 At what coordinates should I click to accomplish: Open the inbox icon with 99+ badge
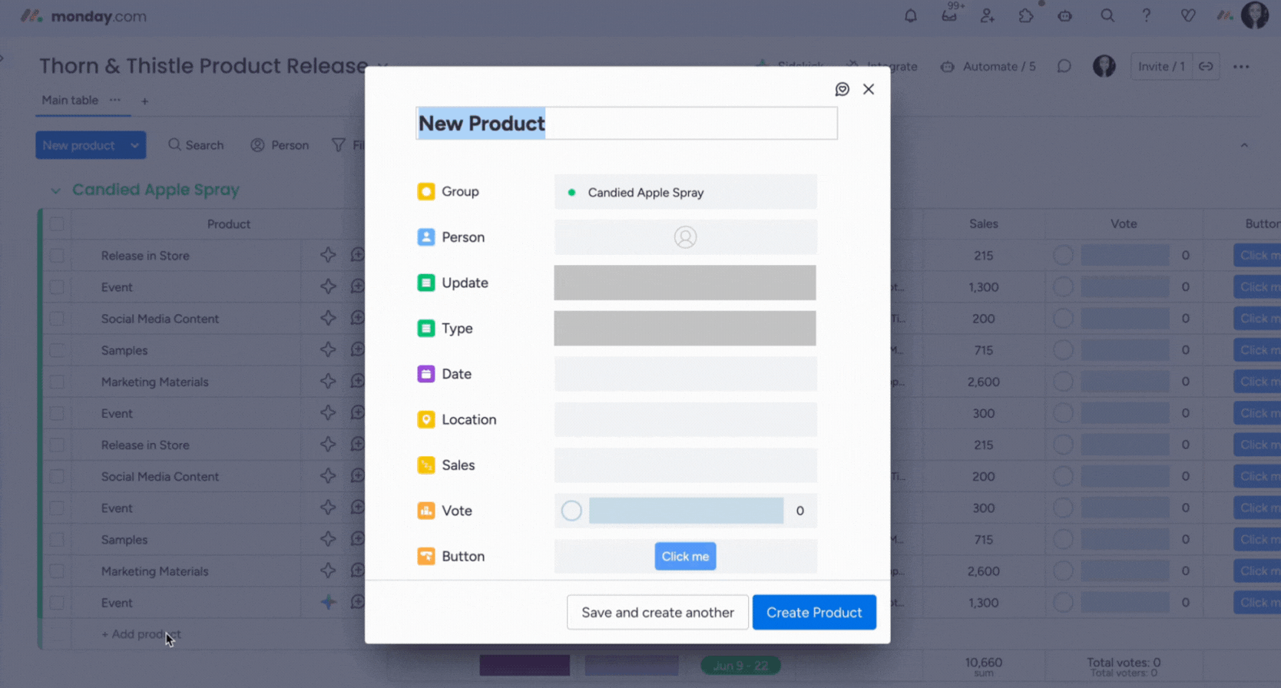coord(949,16)
